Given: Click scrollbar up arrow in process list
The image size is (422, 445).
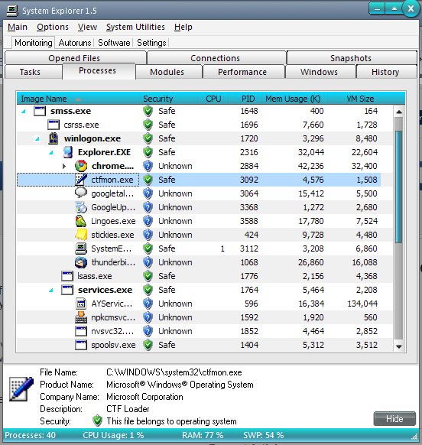Looking at the screenshot, I should point(399,112).
